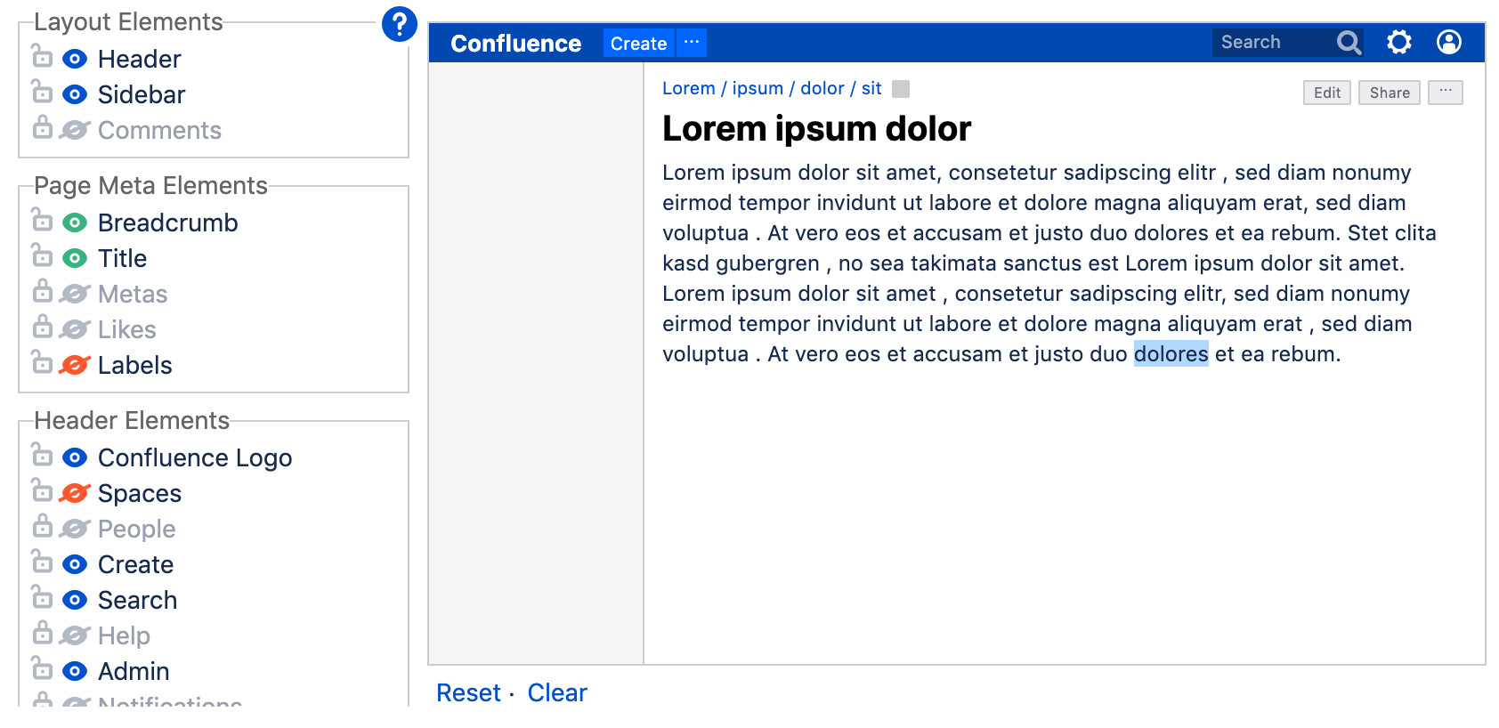Toggle red crossed eye for Spaces
Screen dimensions: 1499x728
[75, 493]
